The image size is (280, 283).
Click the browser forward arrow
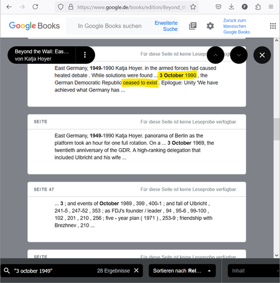click(22, 7)
